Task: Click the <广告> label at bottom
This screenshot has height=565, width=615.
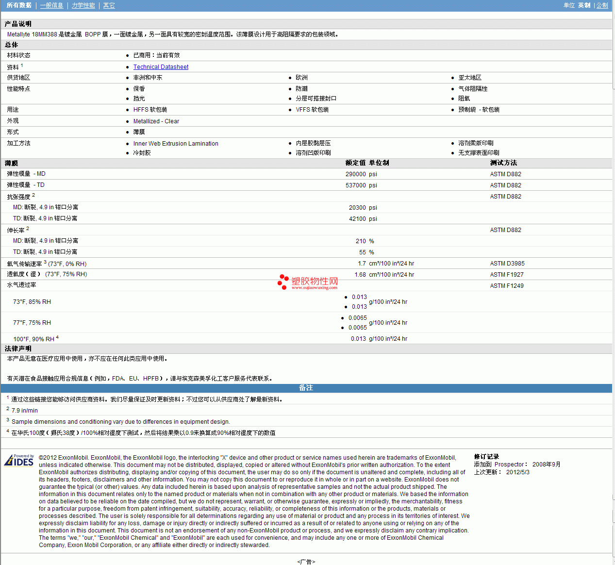Action: [306, 562]
